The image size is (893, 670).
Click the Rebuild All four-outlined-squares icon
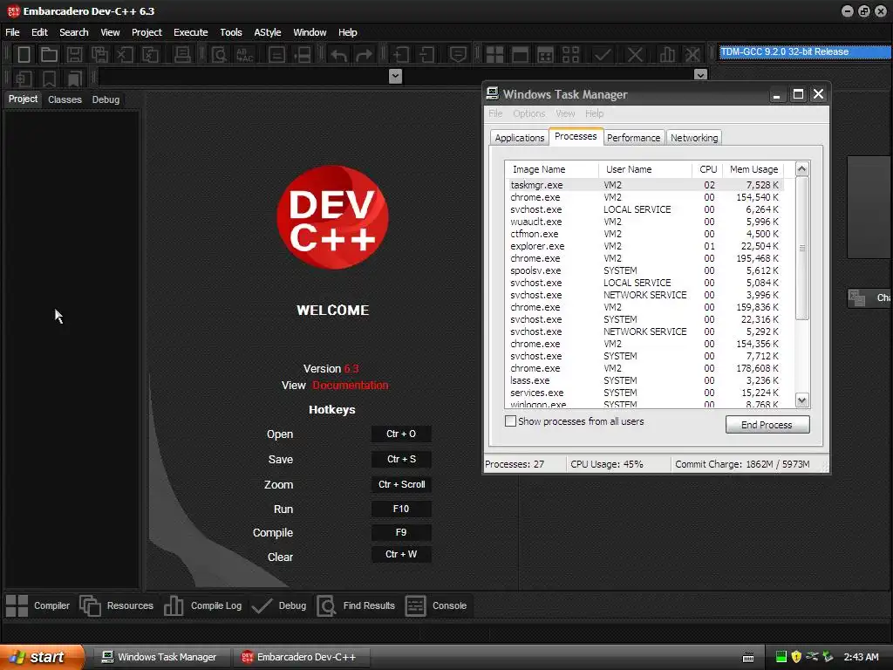pos(570,55)
